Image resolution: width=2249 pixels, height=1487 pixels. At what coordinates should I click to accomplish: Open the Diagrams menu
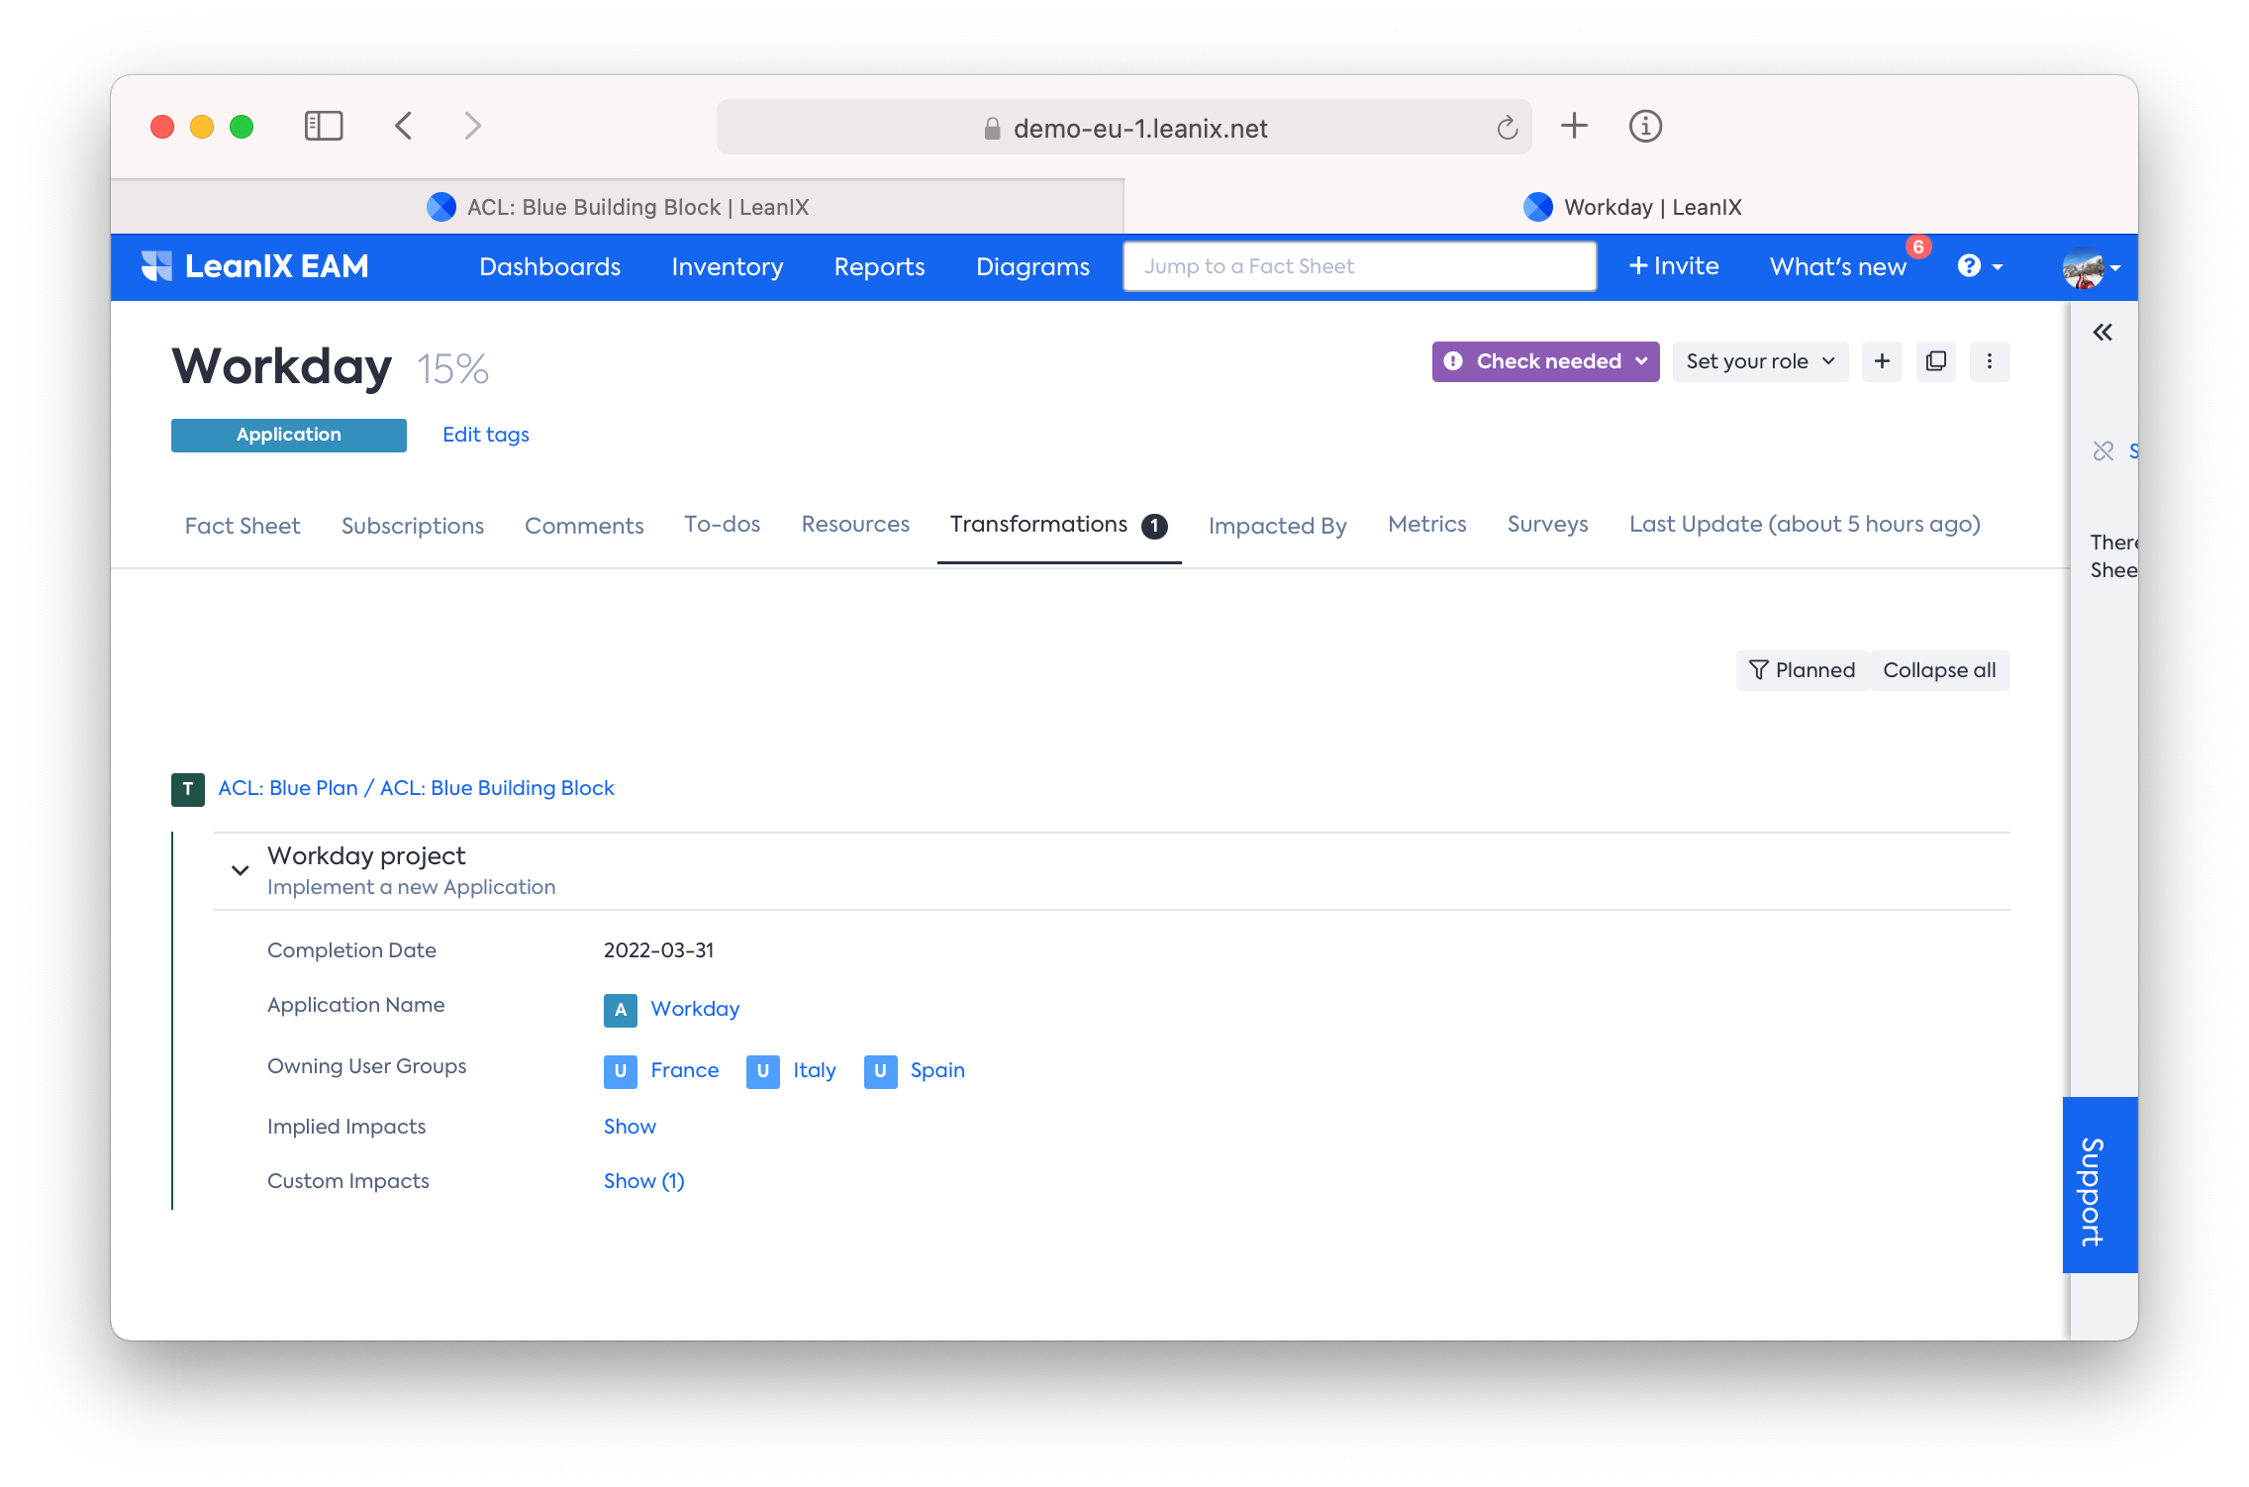click(1032, 266)
